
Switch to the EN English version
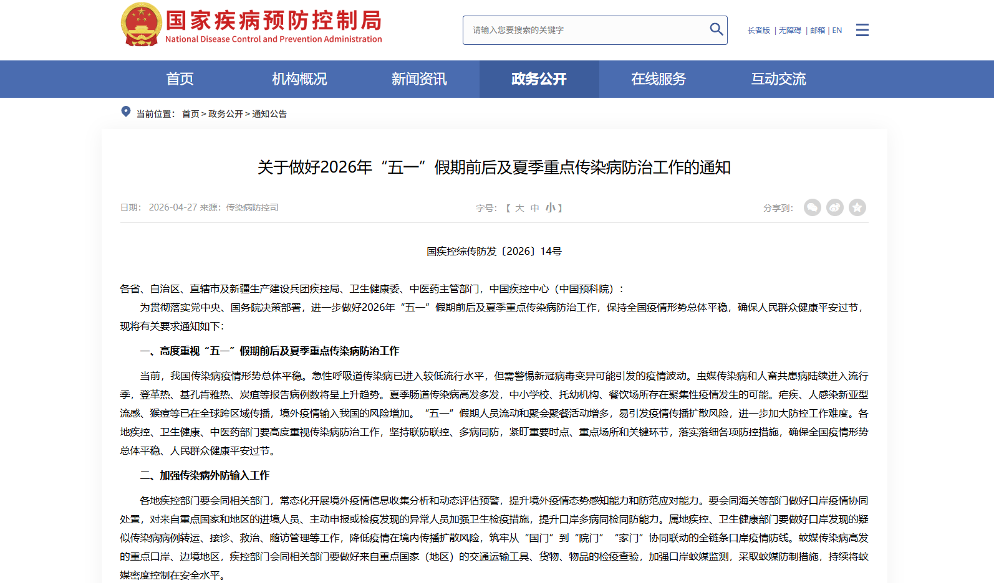click(x=837, y=31)
